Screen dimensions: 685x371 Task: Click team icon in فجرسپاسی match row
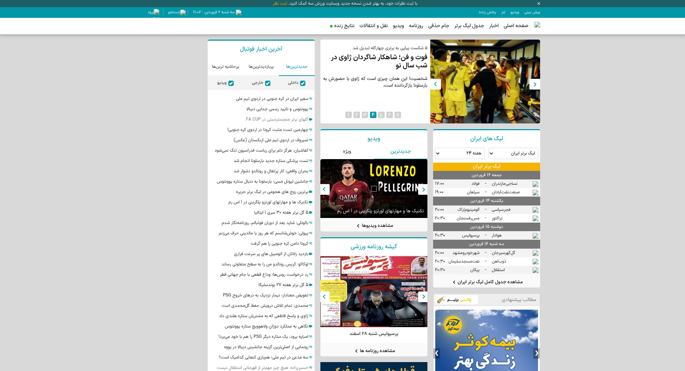536,210
